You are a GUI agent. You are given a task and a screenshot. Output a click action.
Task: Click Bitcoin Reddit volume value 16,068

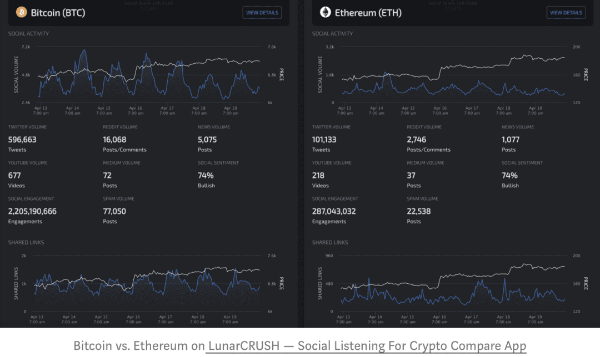pyautogui.click(x=114, y=140)
